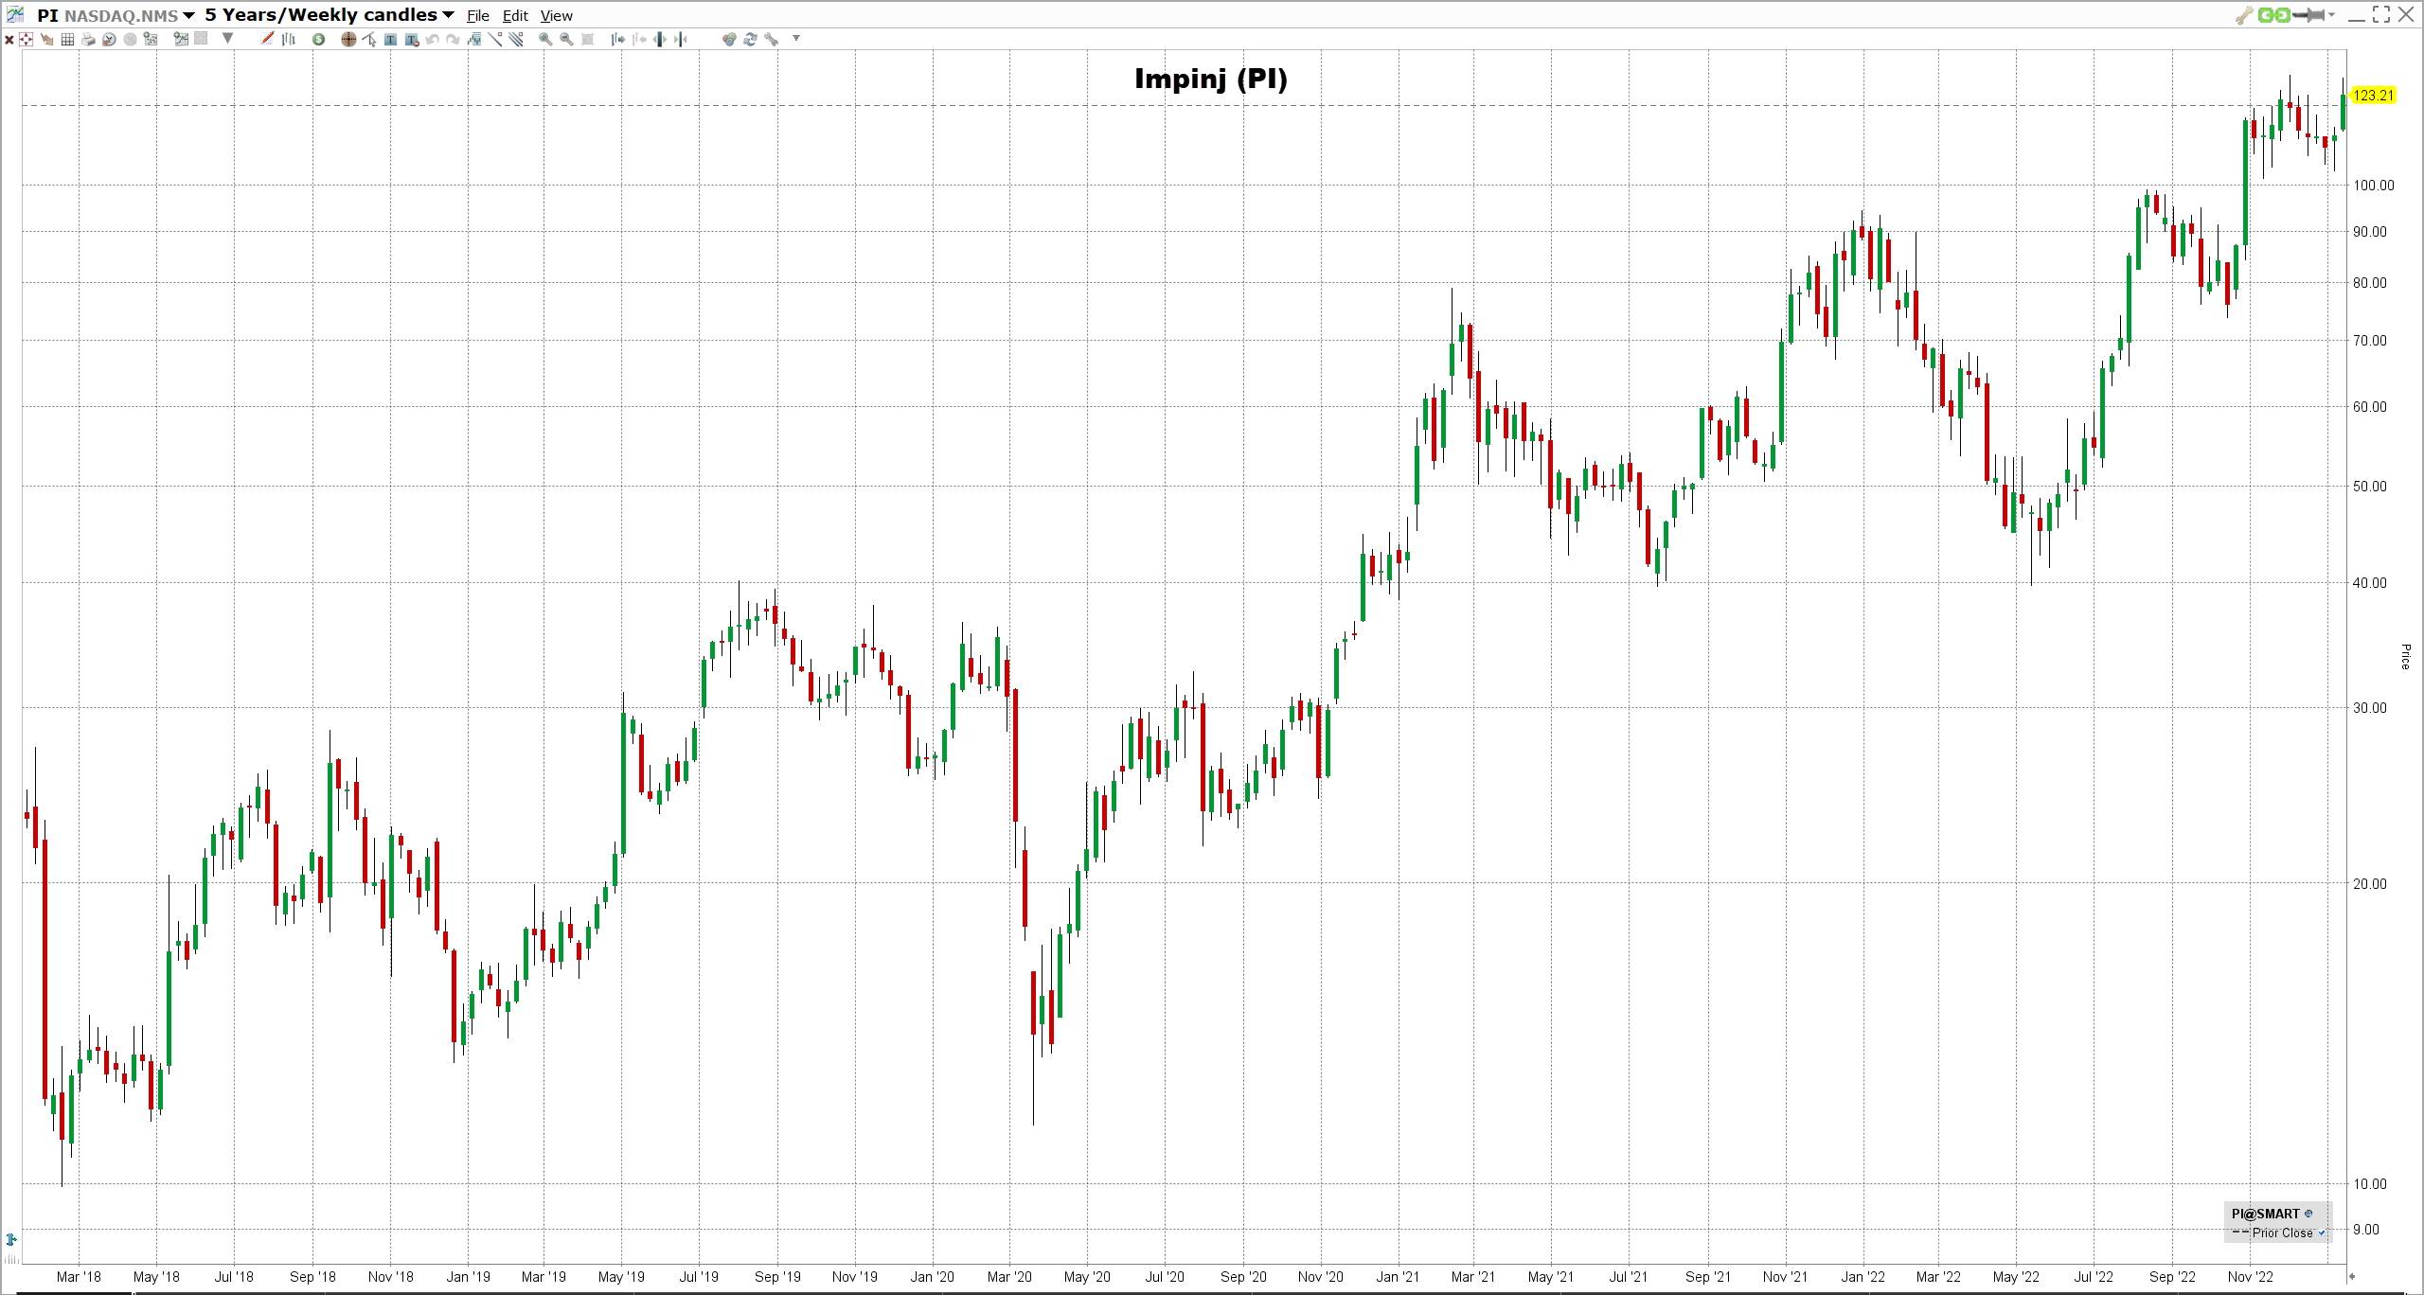
Task: Select the single trendline drawing tool
Action: point(495,39)
